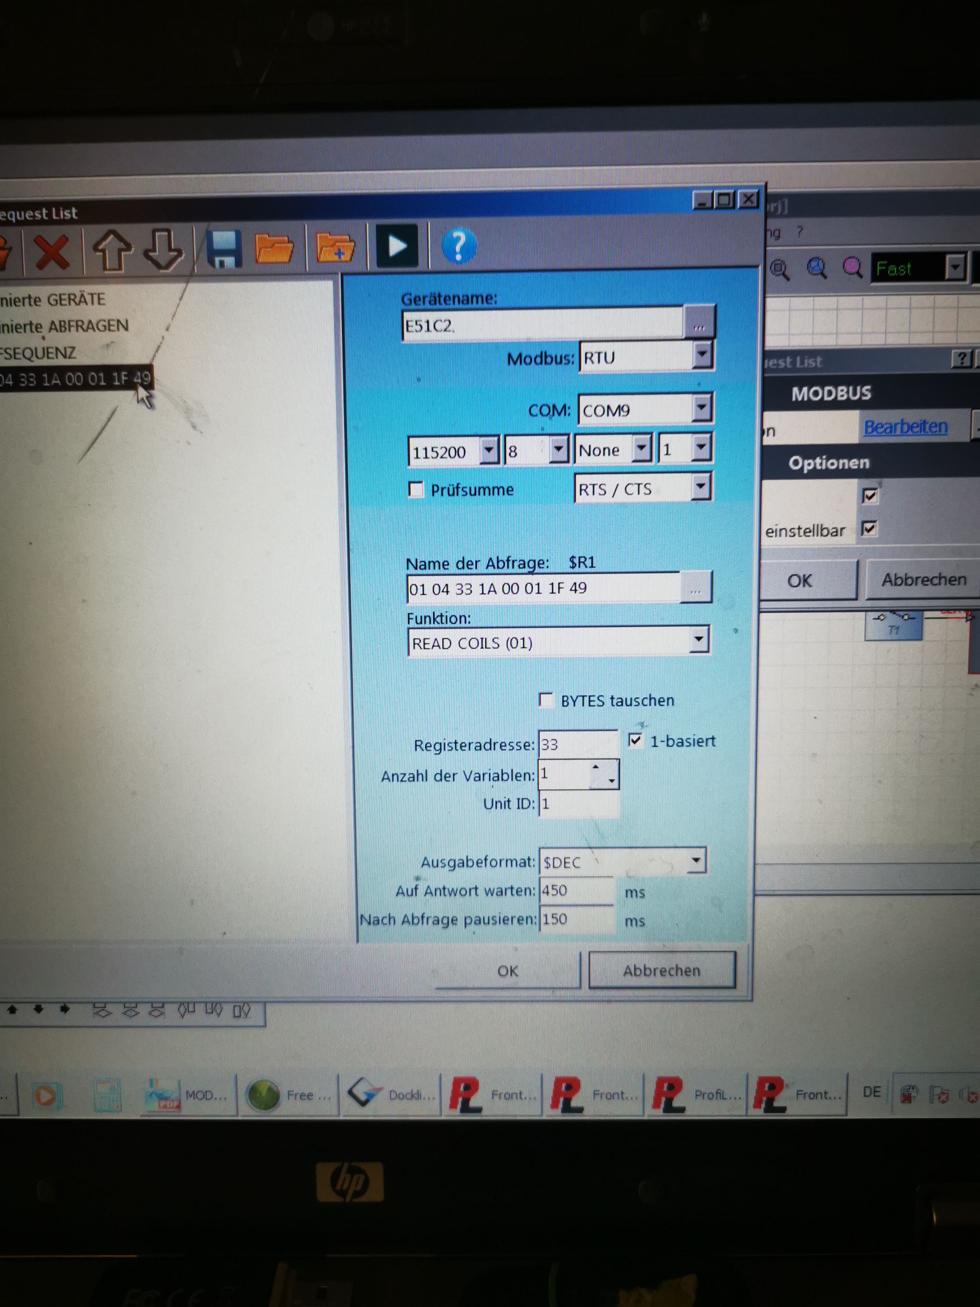Open the data bits 8 dropdown

coord(558,450)
